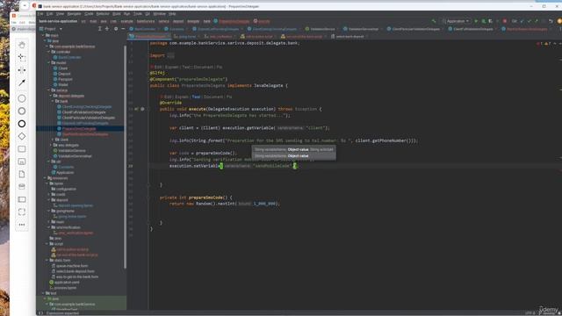Expand the folded import statement
This screenshot has height=316, width=562.
(x=170, y=55)
